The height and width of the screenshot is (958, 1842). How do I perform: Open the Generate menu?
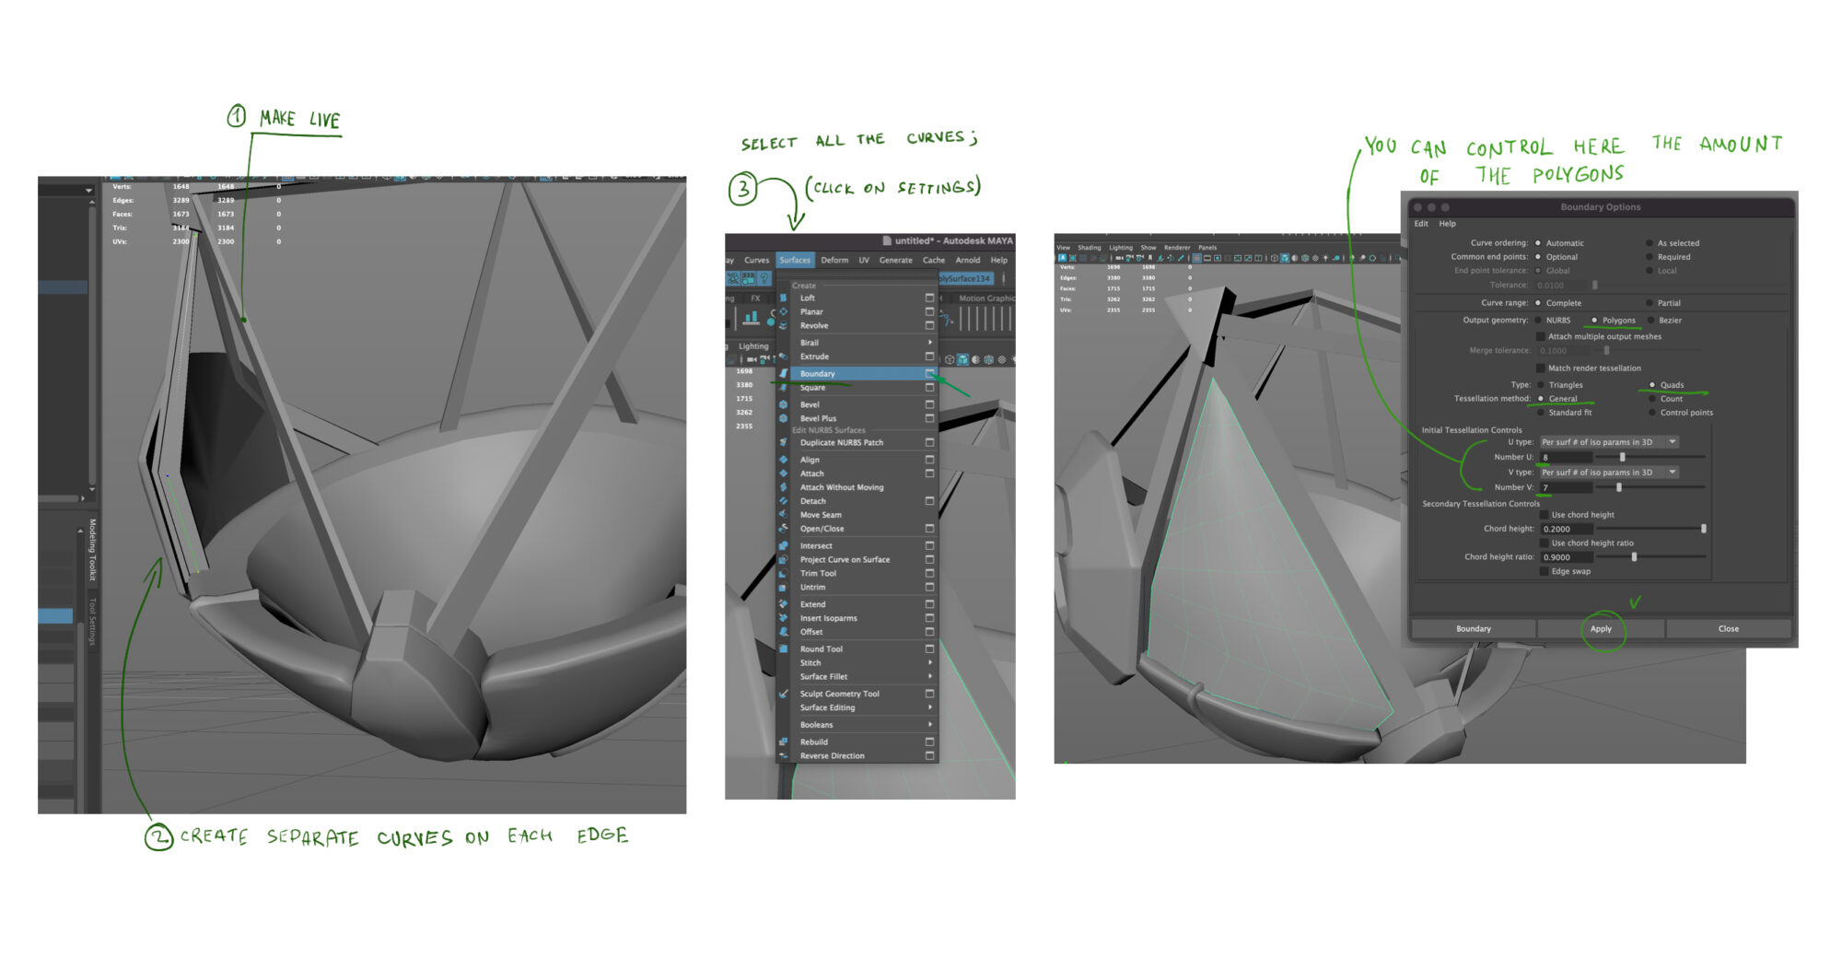click(895, 261)
